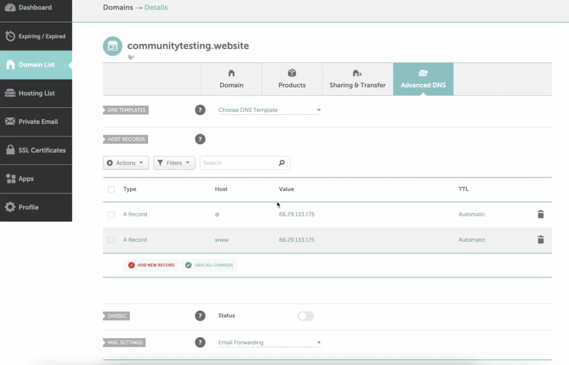Select Domain List in sidebar

pyautogui.click(x=36, y=65)
